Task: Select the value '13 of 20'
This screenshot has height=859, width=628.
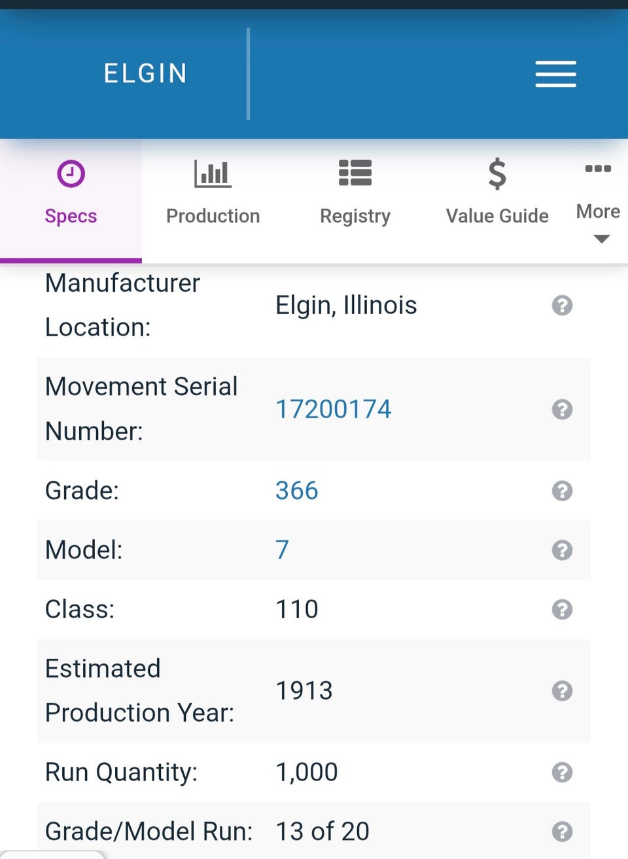Action: (x=323, y=832)
